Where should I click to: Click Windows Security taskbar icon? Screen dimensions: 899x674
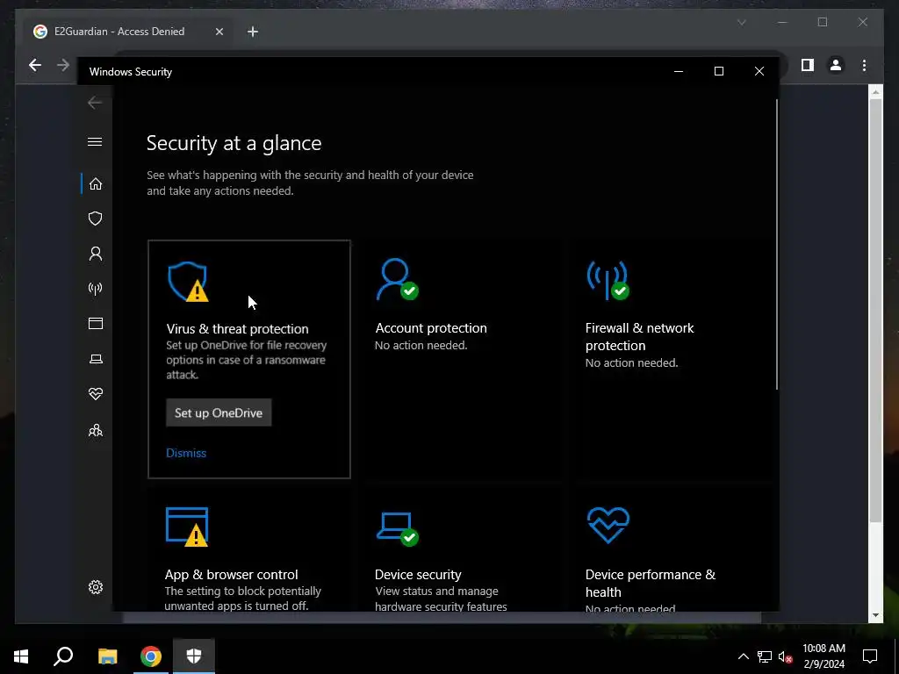pos(194,656)
